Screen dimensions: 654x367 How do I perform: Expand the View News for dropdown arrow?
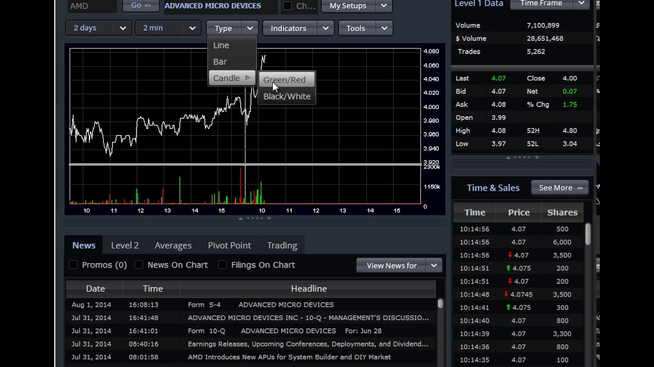point(434,266)
